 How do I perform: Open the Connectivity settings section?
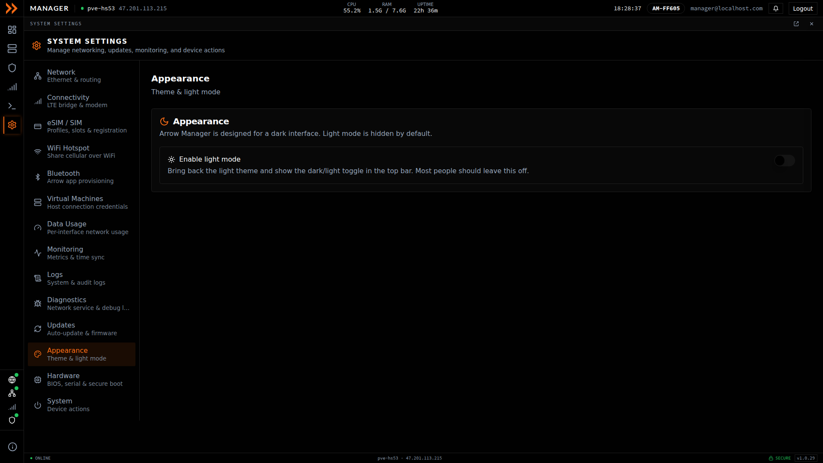click(81, 101)
